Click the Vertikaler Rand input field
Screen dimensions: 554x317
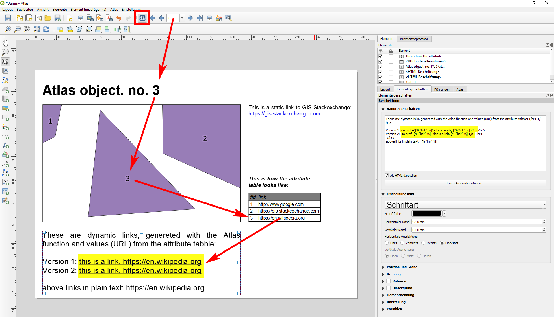click(477, 230)
